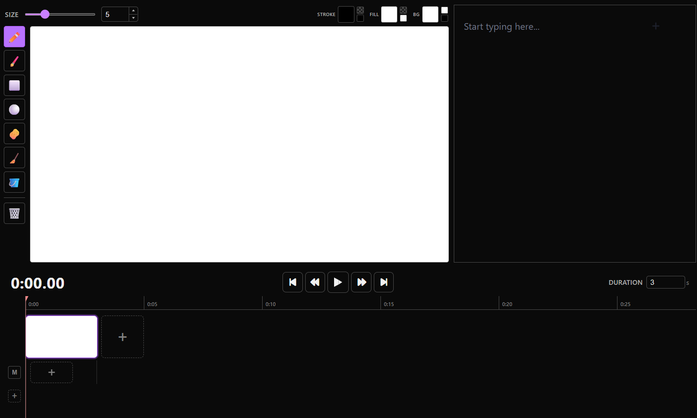Viewport: 697px width, 418px height.
Task: Select the Pencil tool
Action: 14,36
